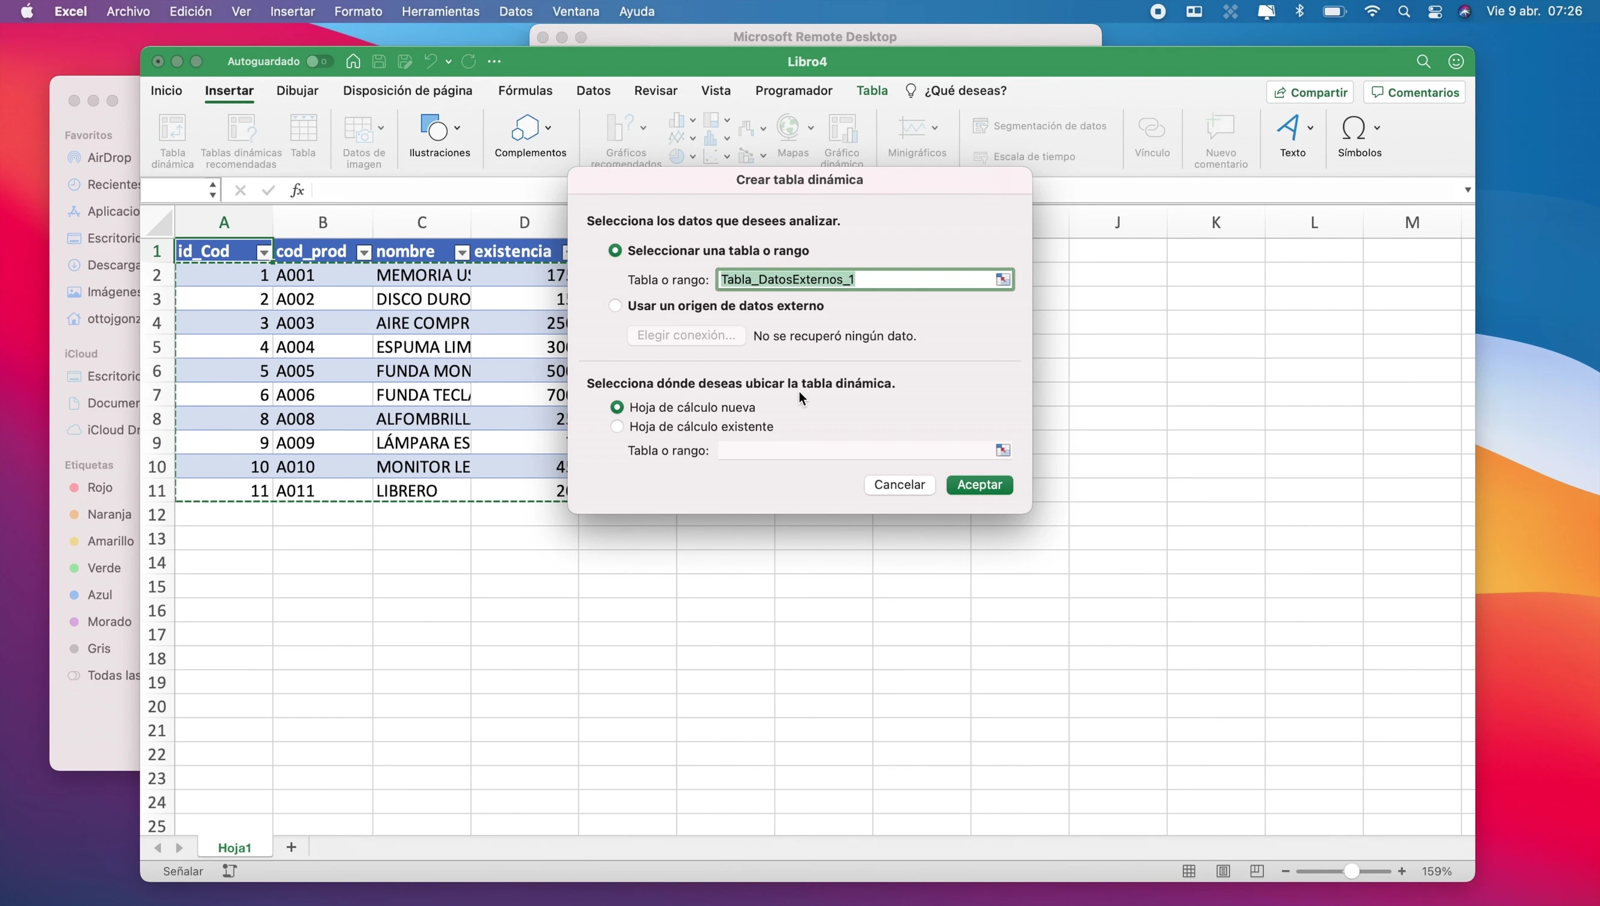Image resolution: width=1600 pixels, height=906 pixels.
Task: Open the Tabla ribbon tab
Action: pos(872,91)
